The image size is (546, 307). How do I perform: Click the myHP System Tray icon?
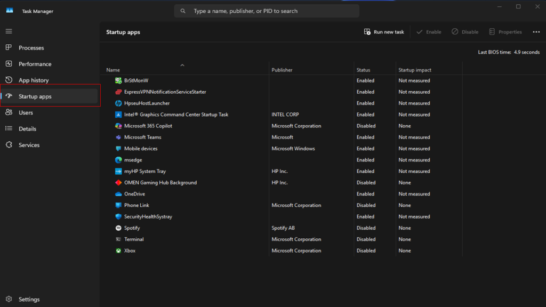118,171
